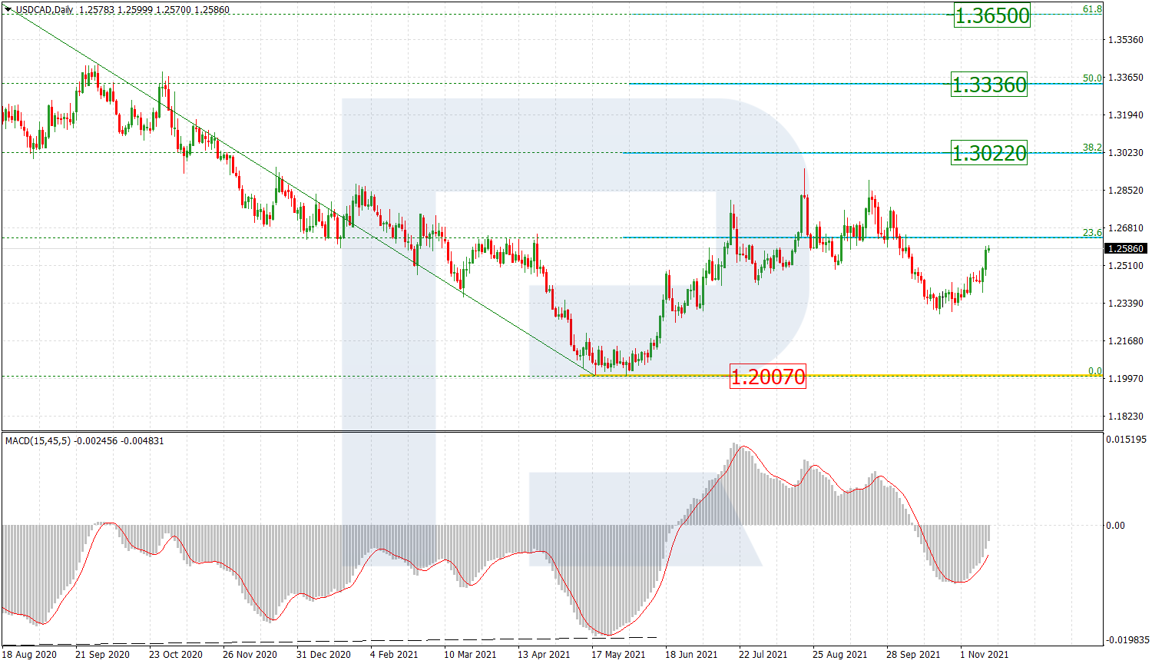Click the 1.35360 price scale value
This screenshot has width=1152, height=664.
pyautogui.click(x=1127, y=40)
